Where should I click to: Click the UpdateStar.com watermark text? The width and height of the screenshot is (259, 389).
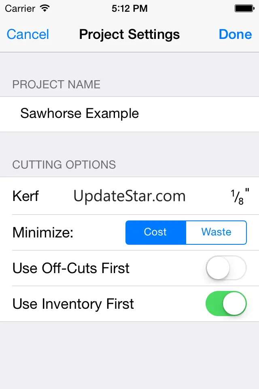pyautogui.click(x=129, y=196)
